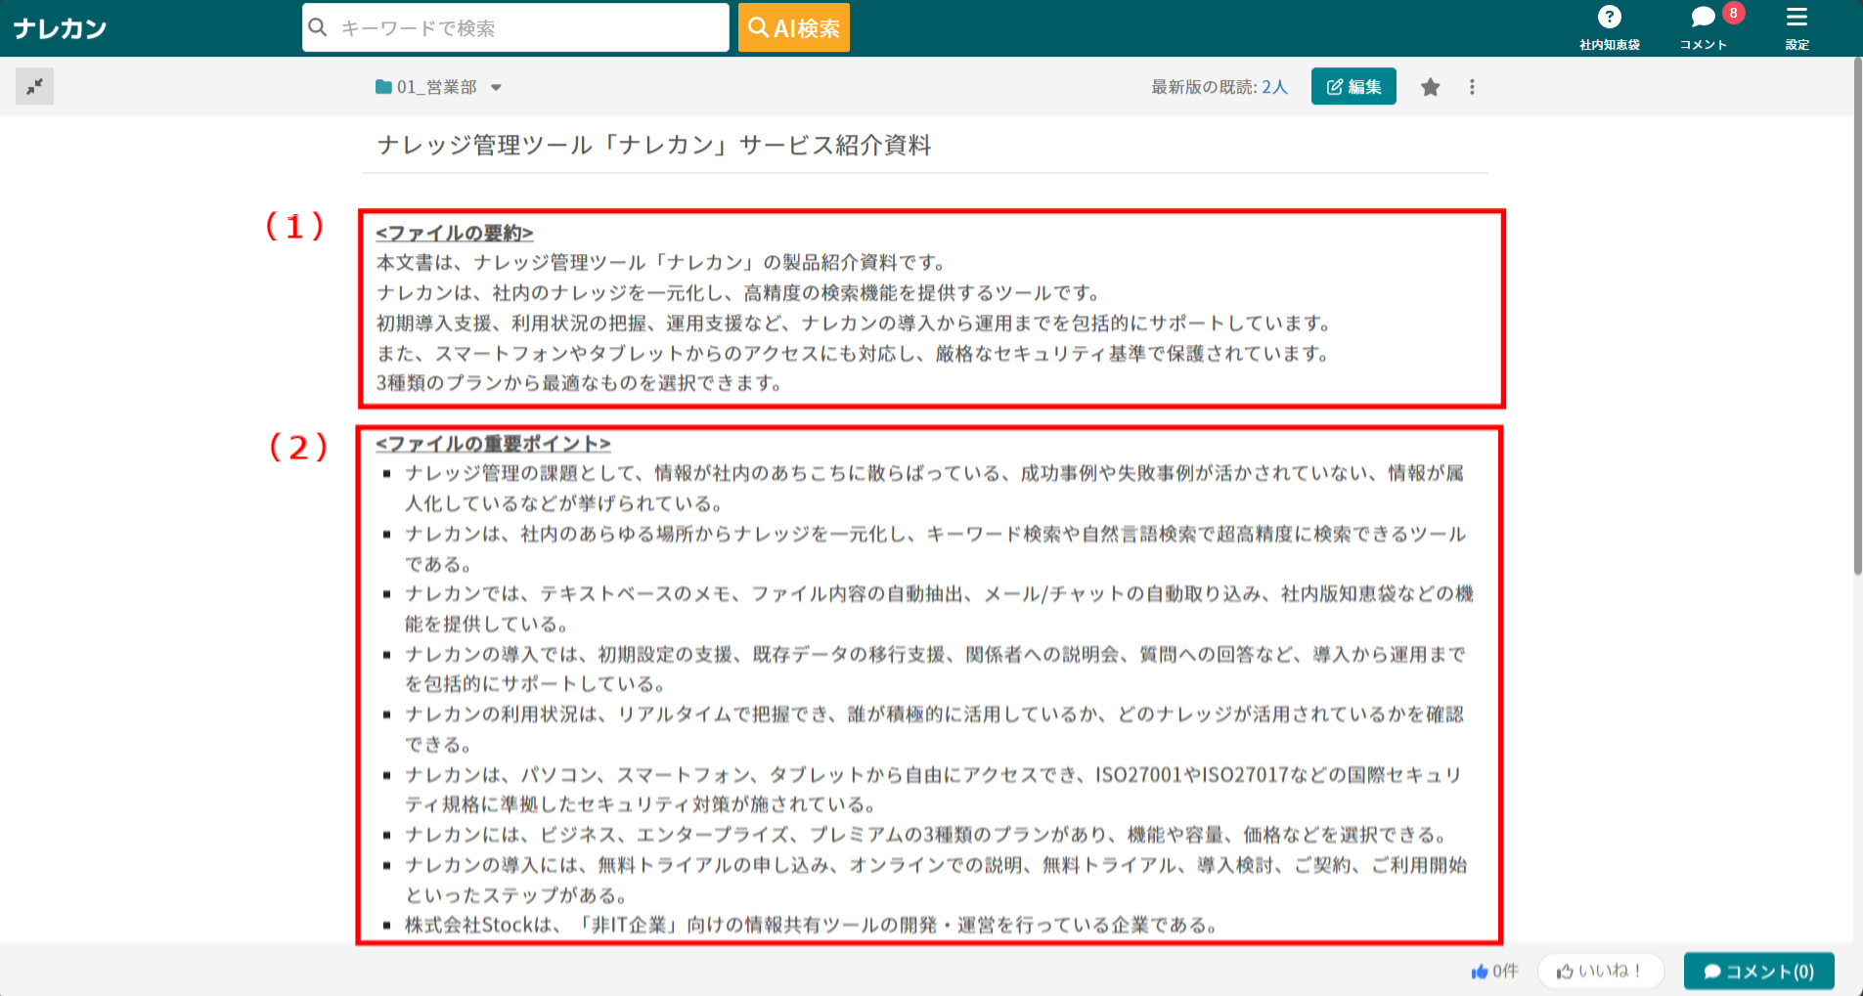View the 2人 readers link
Viewport: 1863px width, 996px height.
[x=1274, y=87]
